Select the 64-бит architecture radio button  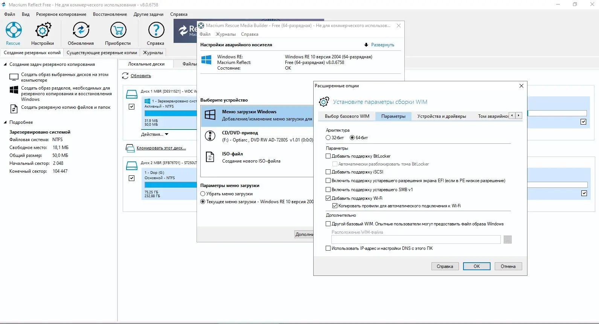(352, 138)
